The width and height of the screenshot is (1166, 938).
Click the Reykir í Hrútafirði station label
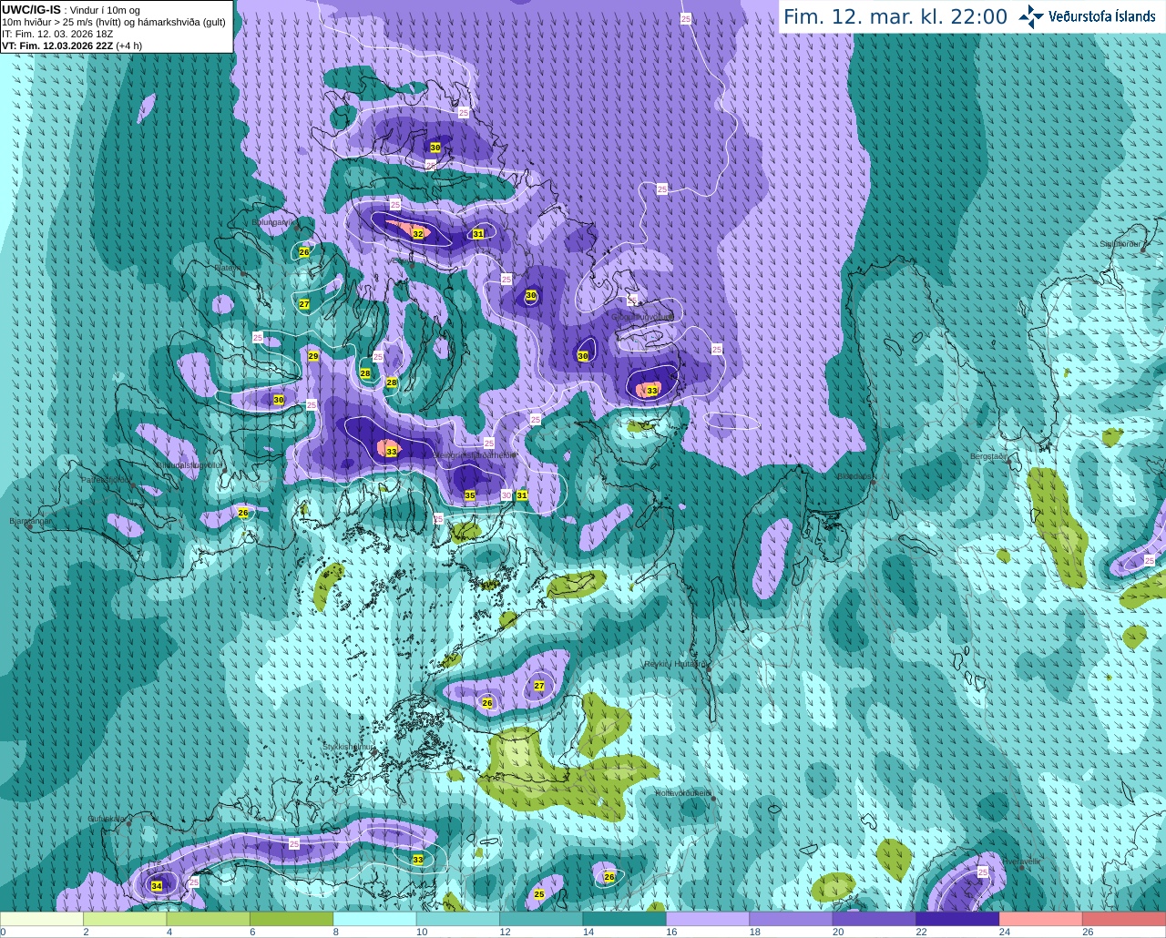[675, 664]
